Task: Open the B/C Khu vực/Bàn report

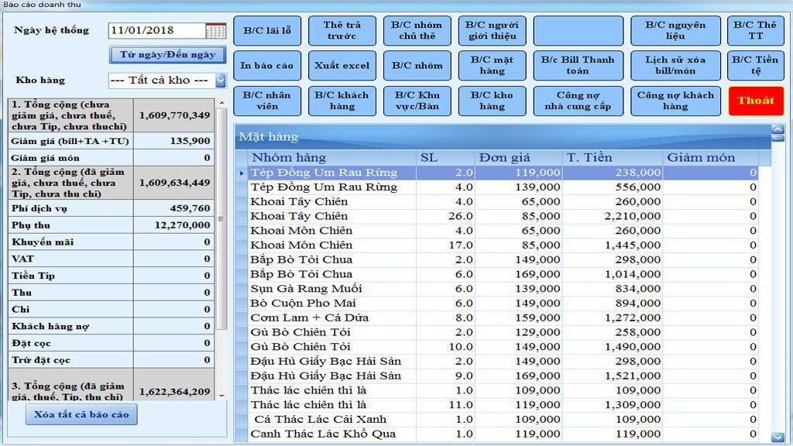Action: (x=417, y=101)
